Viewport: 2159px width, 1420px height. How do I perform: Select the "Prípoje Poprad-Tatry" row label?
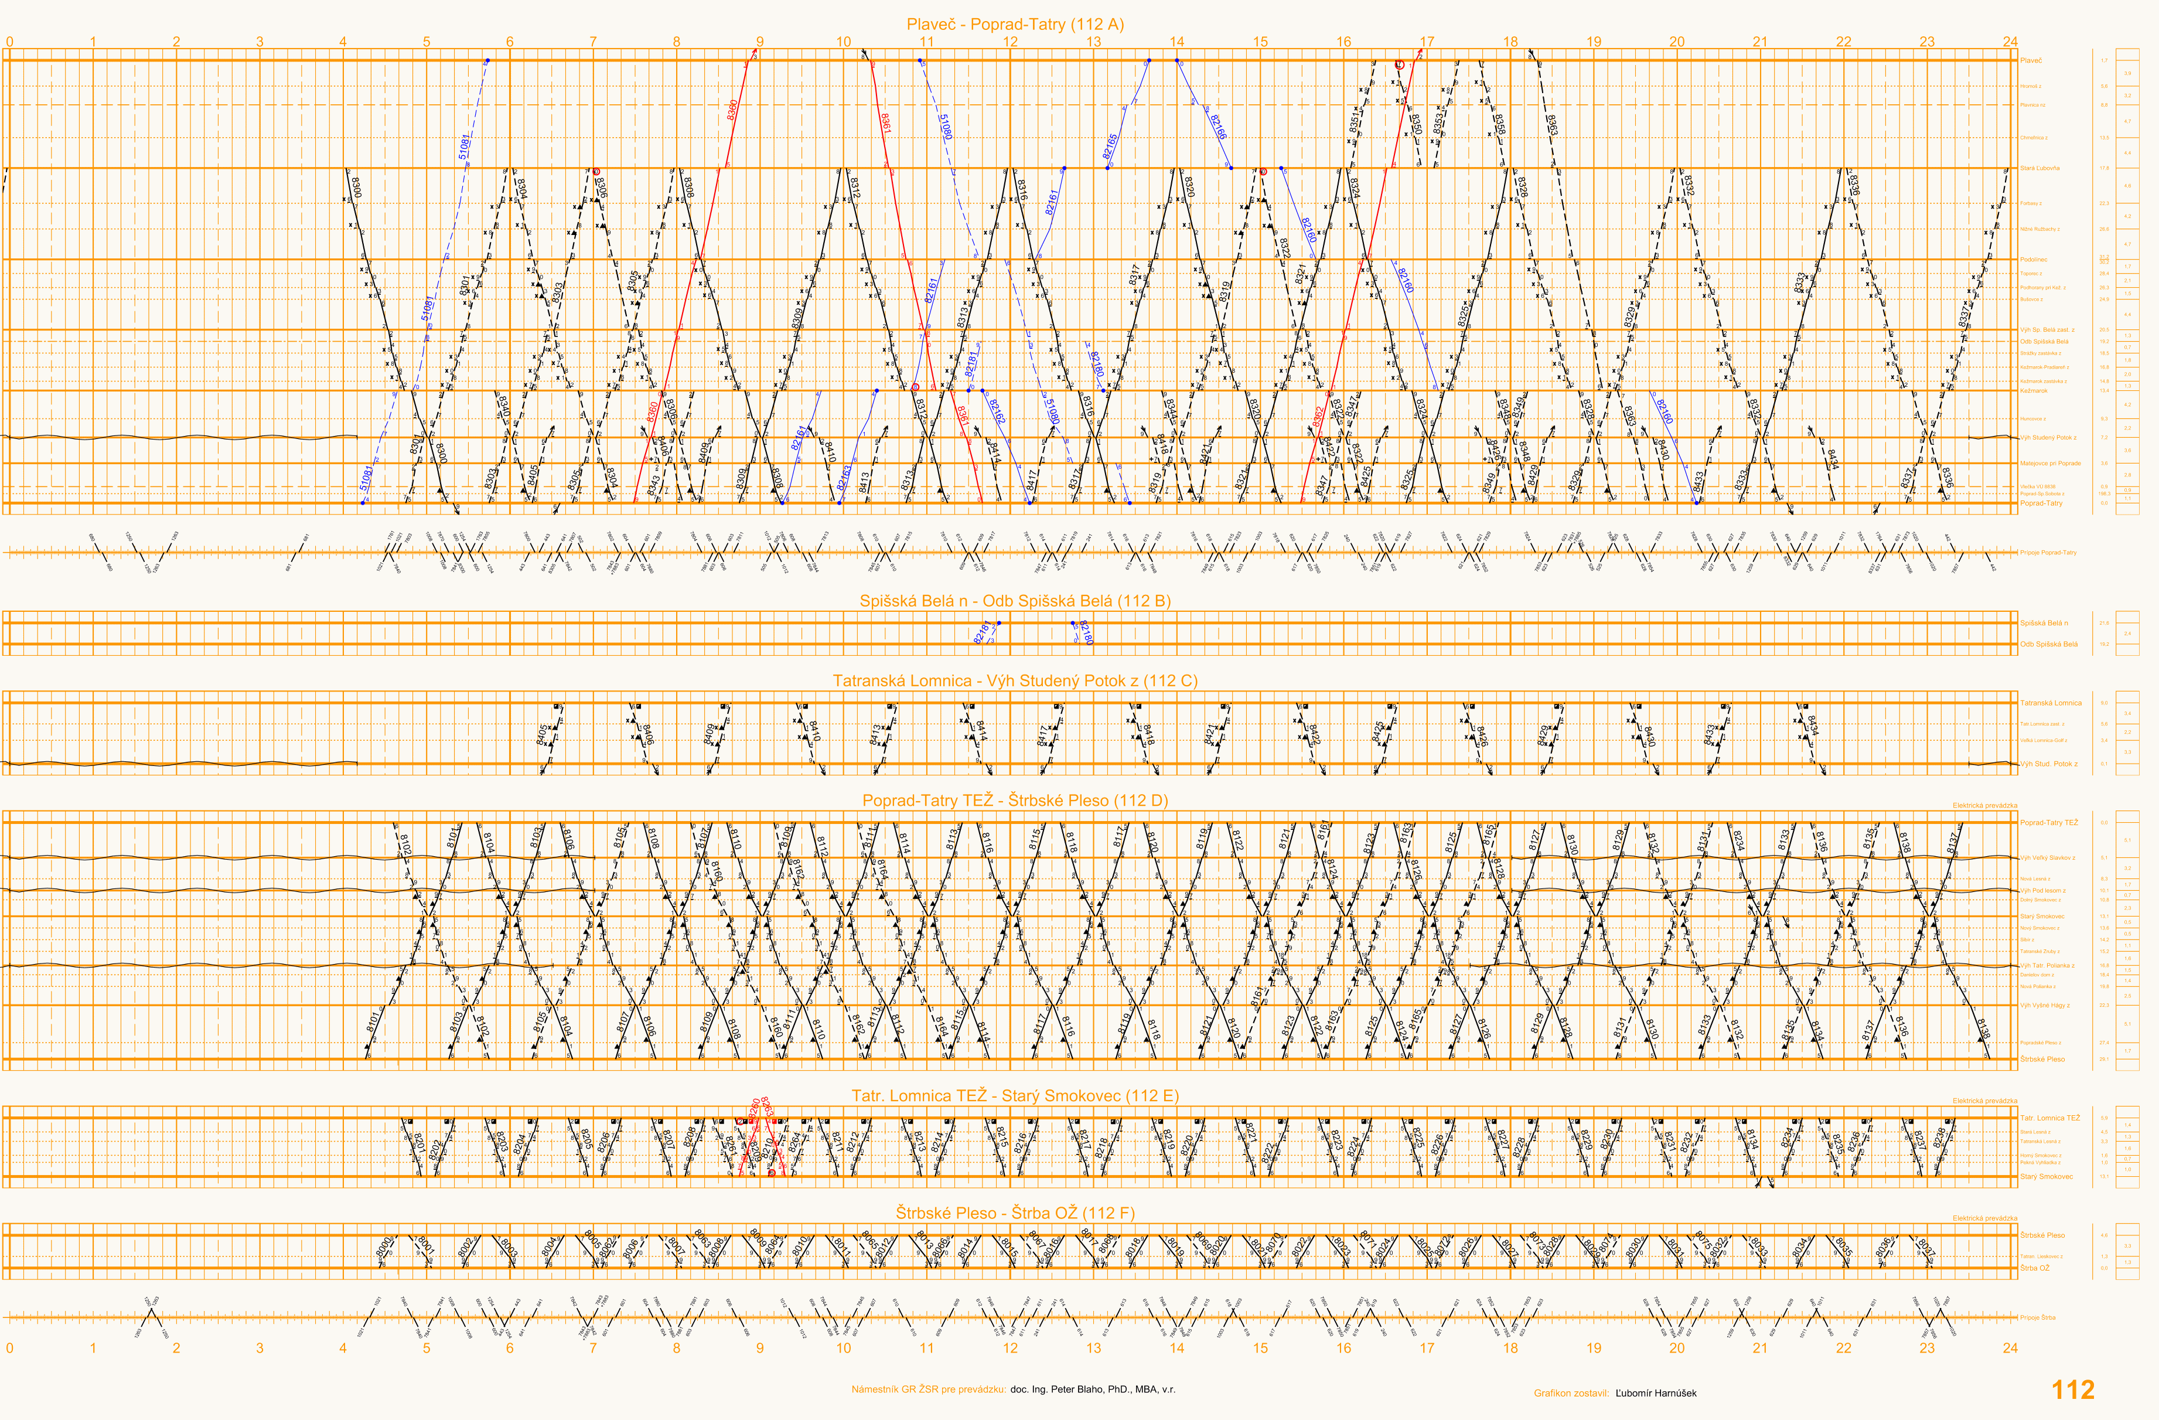[x=2048, y=551]
